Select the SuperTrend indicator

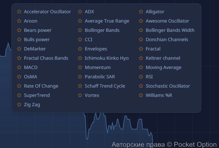(37, 95)
